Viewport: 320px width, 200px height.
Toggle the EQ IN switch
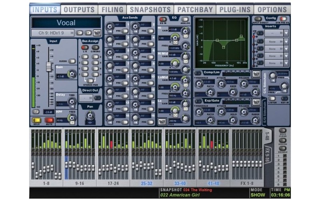[x=163, y=19]
